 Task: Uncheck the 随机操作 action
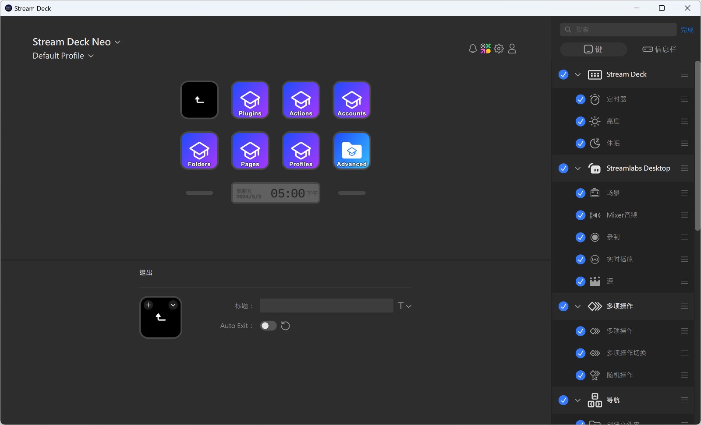pyautogui.click(x=581, y=375)
